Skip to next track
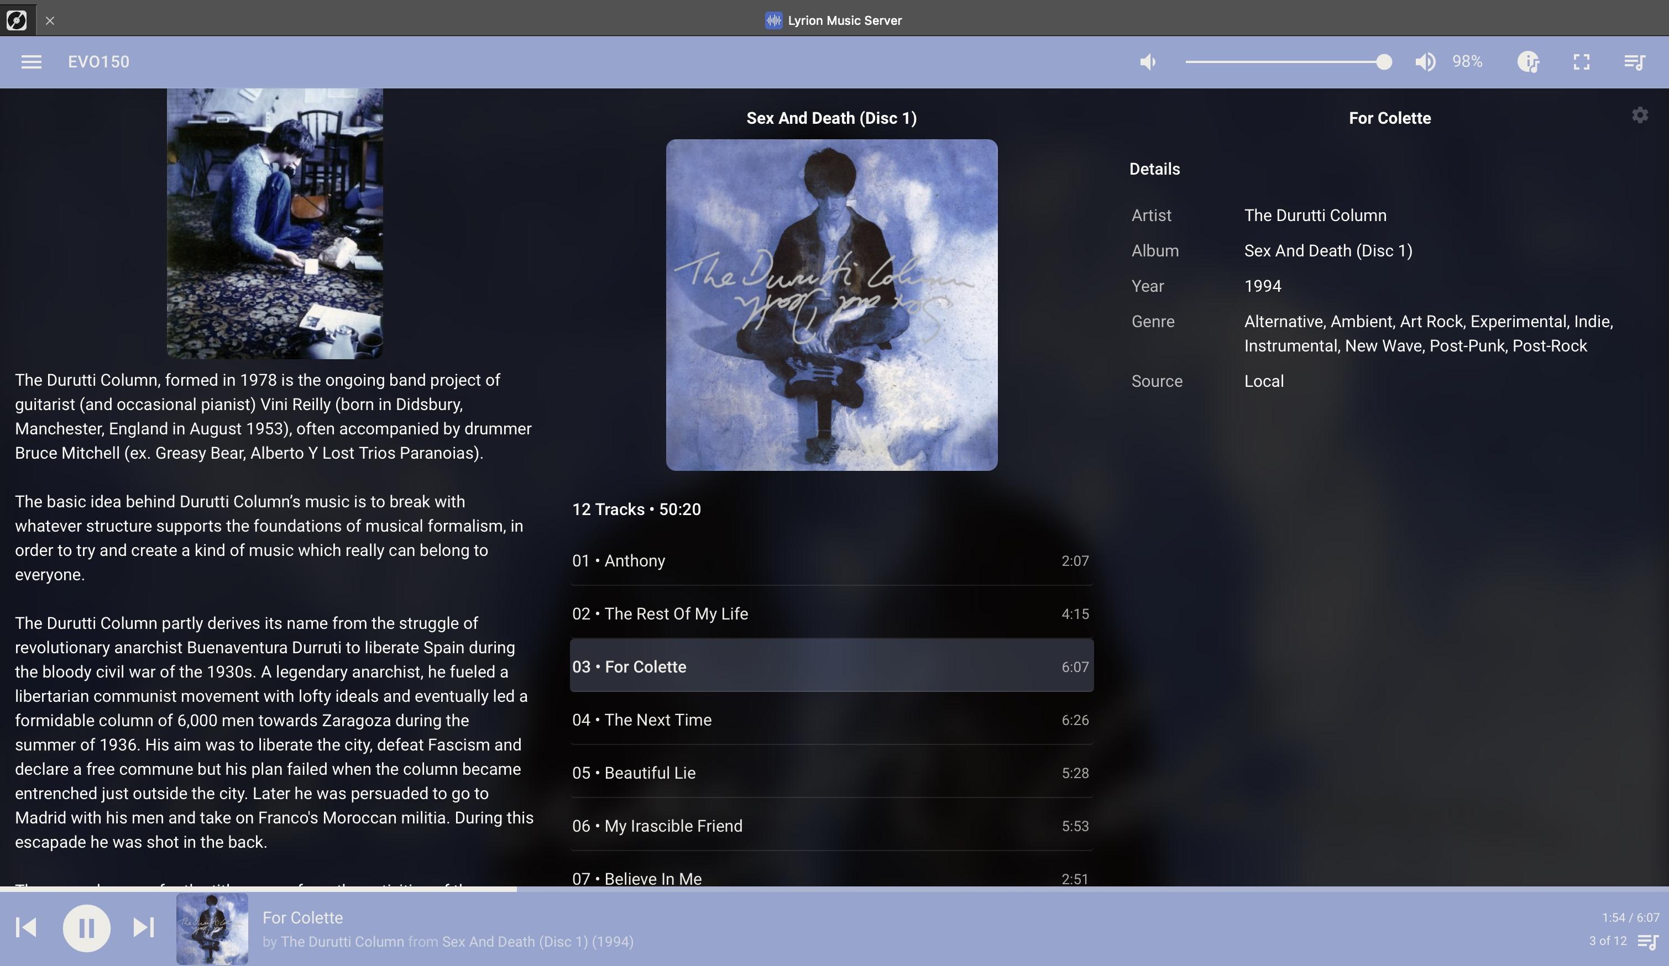 coord(144,927)
